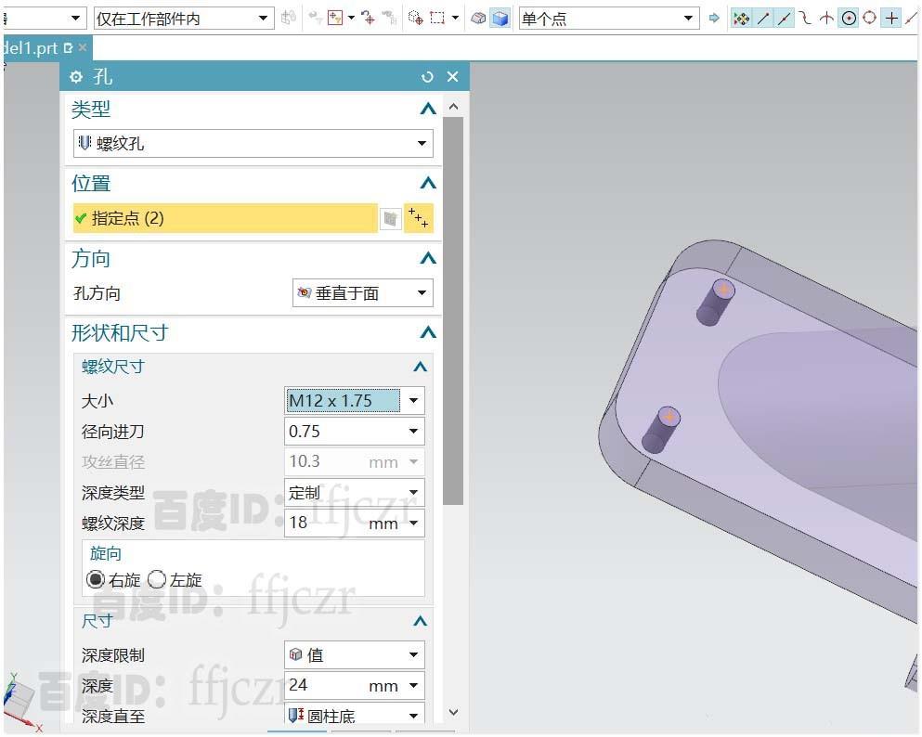Screen dimensions: 922x737
Task: Select the 左旋 rotation direction radio button
Action: coord(156,579)
